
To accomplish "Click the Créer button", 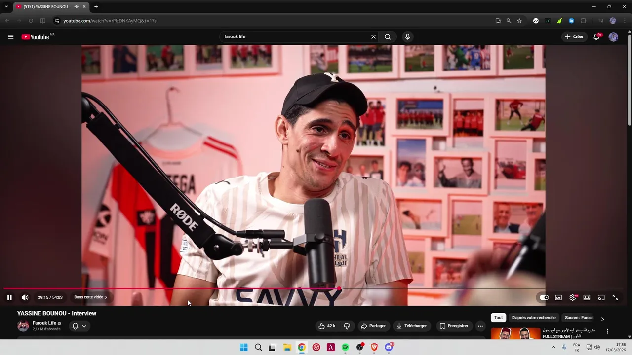I will pyautogui.click(x=574, y=36).
